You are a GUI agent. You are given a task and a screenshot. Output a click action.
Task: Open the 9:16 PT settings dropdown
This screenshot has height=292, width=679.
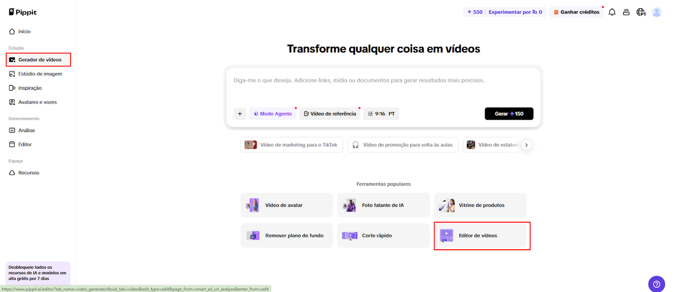[x=381, y=114]
